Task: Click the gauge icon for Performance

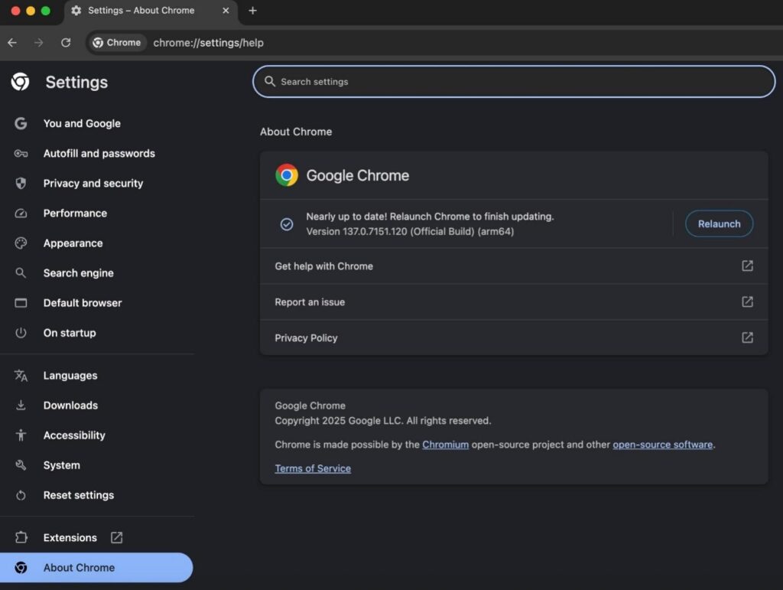Action: point(21,214)
